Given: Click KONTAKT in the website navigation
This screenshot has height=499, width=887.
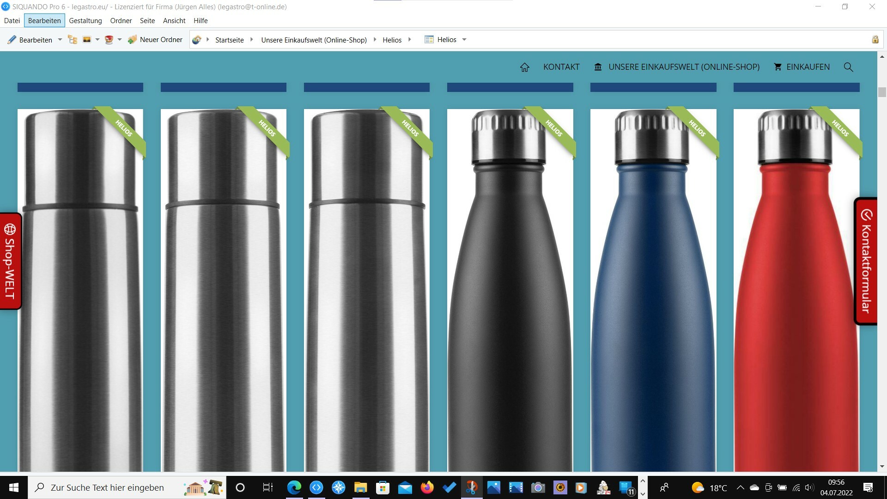Looking at the screenshot, I should point(561,67).
